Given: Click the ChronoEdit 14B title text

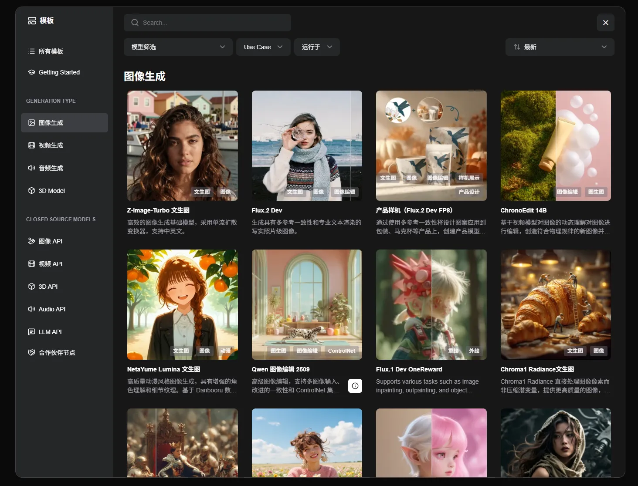Looking at the screenshot, I should pyautogui.click(x=523, y=210).
